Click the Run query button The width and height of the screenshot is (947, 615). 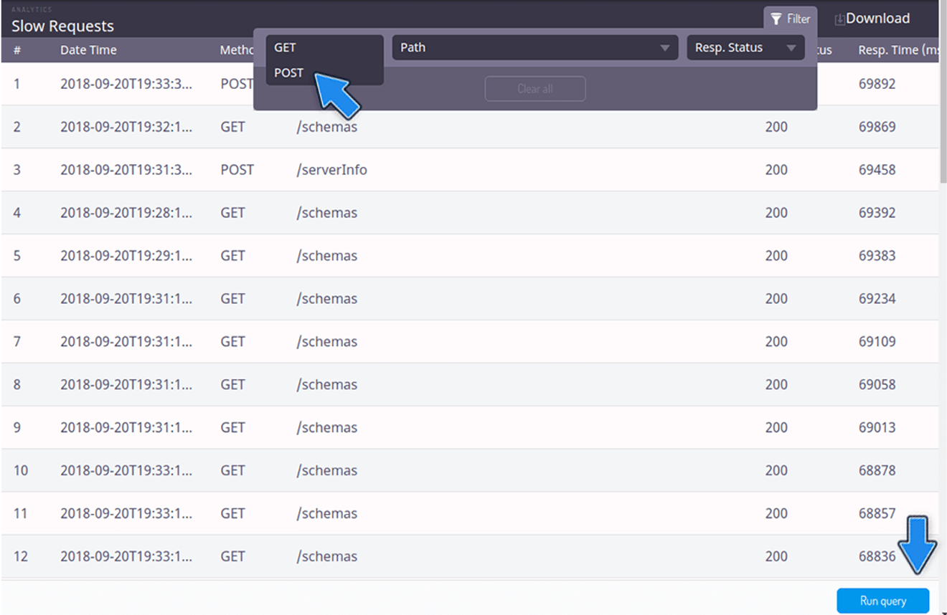coord(883,601)
